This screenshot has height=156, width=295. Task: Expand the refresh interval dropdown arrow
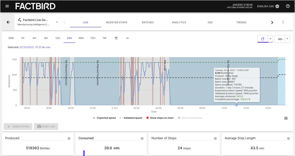click(270, 39)
